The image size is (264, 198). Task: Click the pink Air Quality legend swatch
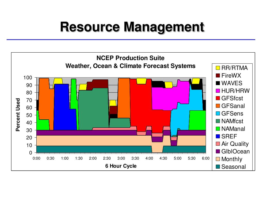tap(218, 144)
